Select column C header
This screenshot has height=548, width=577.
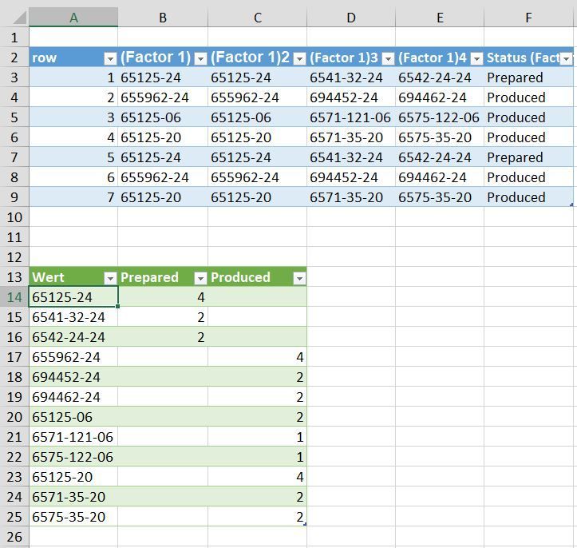coord(258,18)
